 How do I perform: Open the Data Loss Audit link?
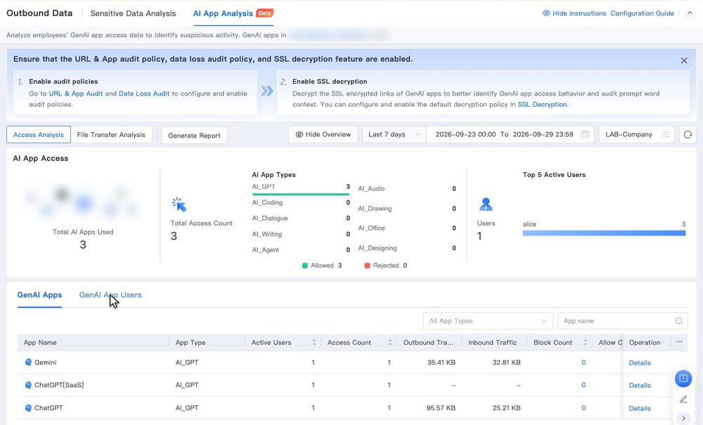144,93
